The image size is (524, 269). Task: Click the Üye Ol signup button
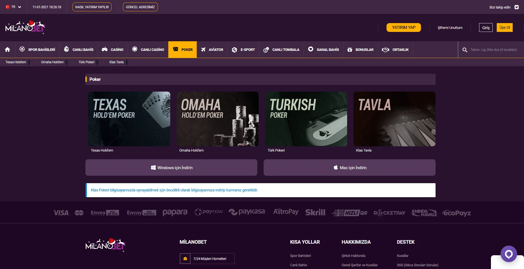[x=505, y=28]
